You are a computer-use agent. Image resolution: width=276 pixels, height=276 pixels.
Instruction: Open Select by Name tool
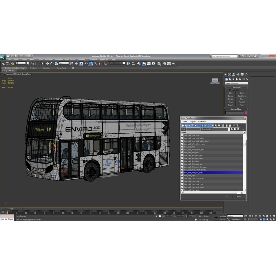(32, 64)
